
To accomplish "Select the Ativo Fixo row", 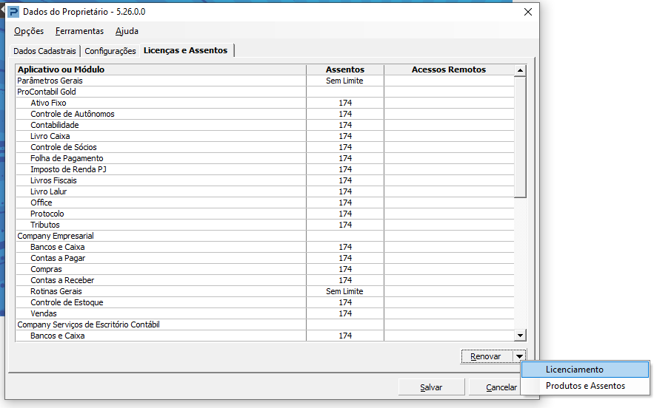I will tap(265, 103).
